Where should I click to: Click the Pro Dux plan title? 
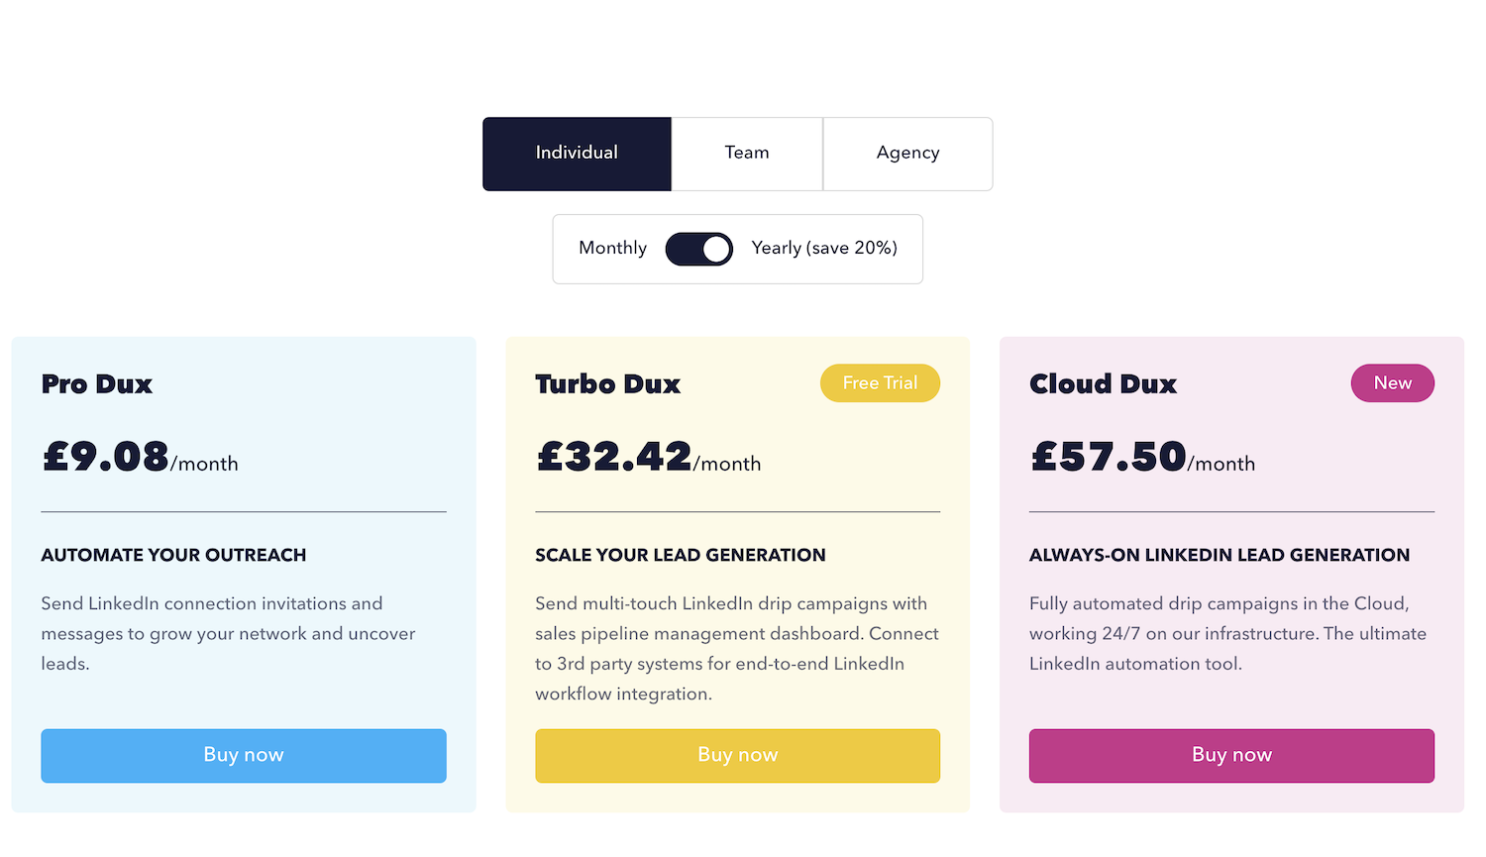click(97, 384)
